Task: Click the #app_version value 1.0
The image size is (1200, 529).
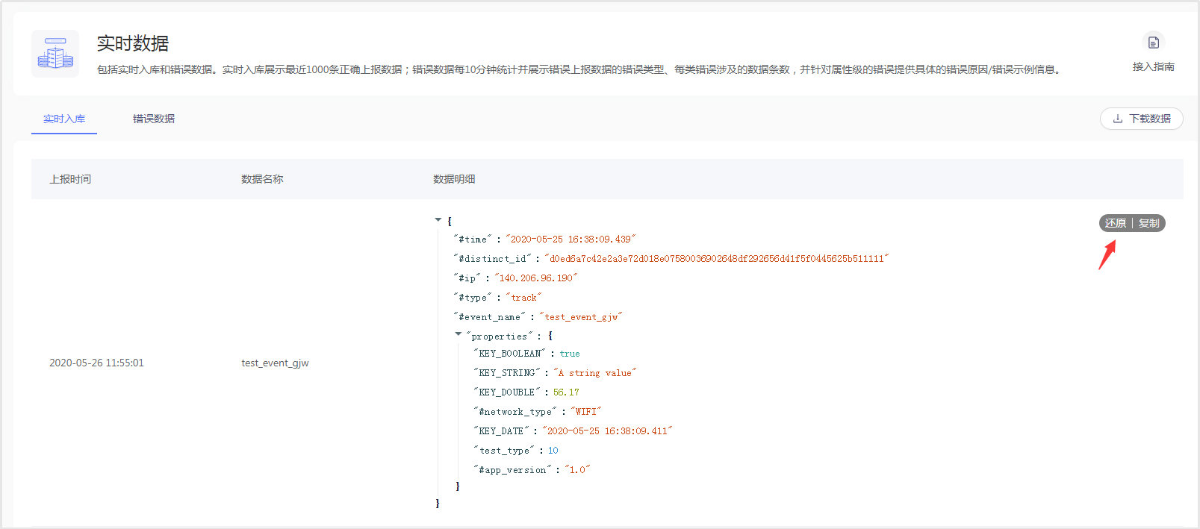Action: coord(578,470)
